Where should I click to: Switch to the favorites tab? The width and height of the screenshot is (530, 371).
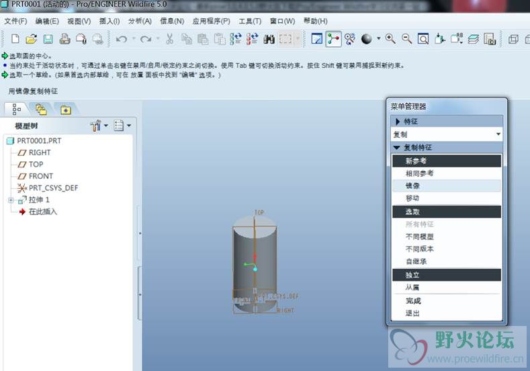tap(66, 110)
